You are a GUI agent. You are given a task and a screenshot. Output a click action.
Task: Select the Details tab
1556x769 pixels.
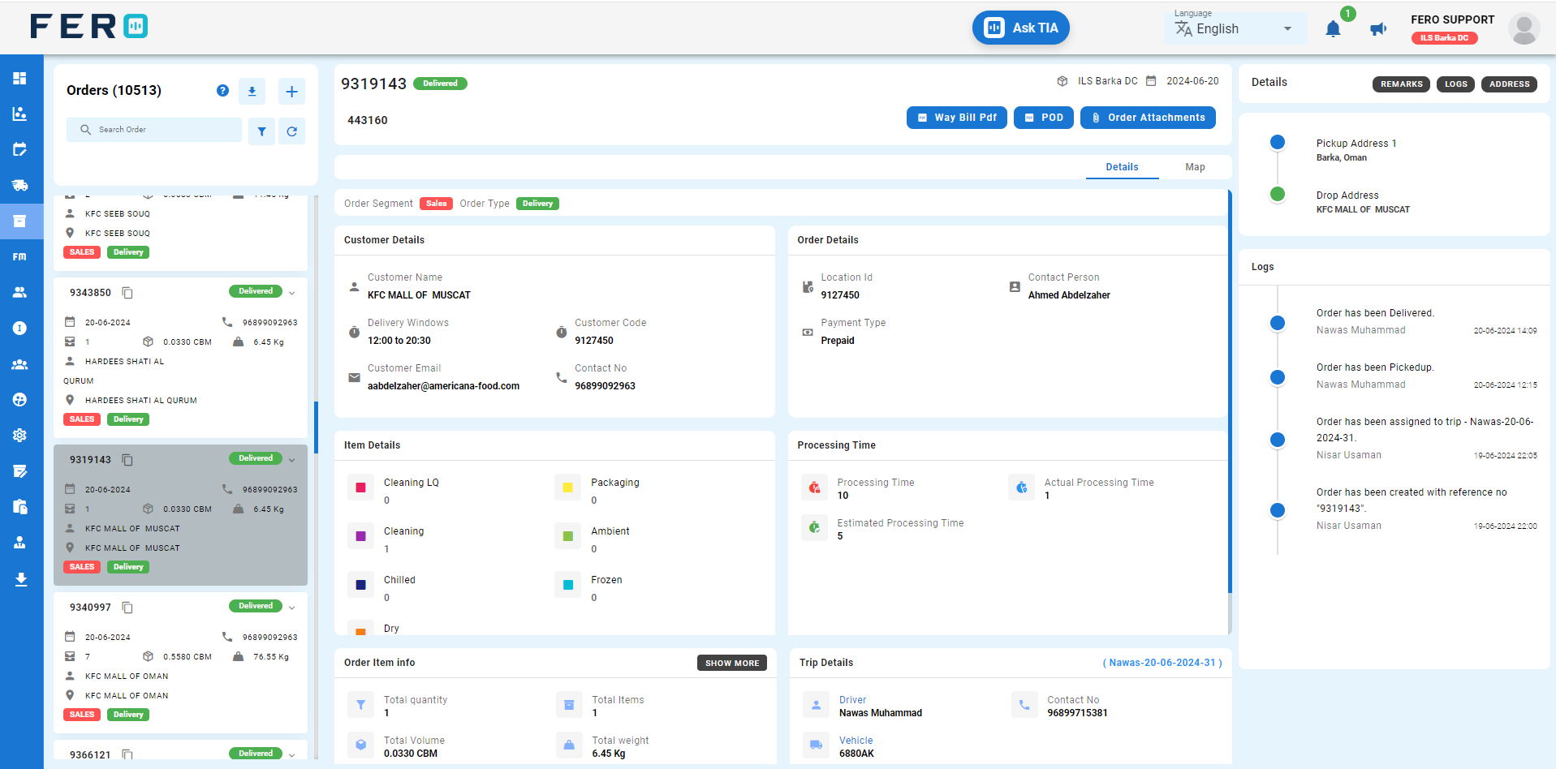(x=1122, y=167)
